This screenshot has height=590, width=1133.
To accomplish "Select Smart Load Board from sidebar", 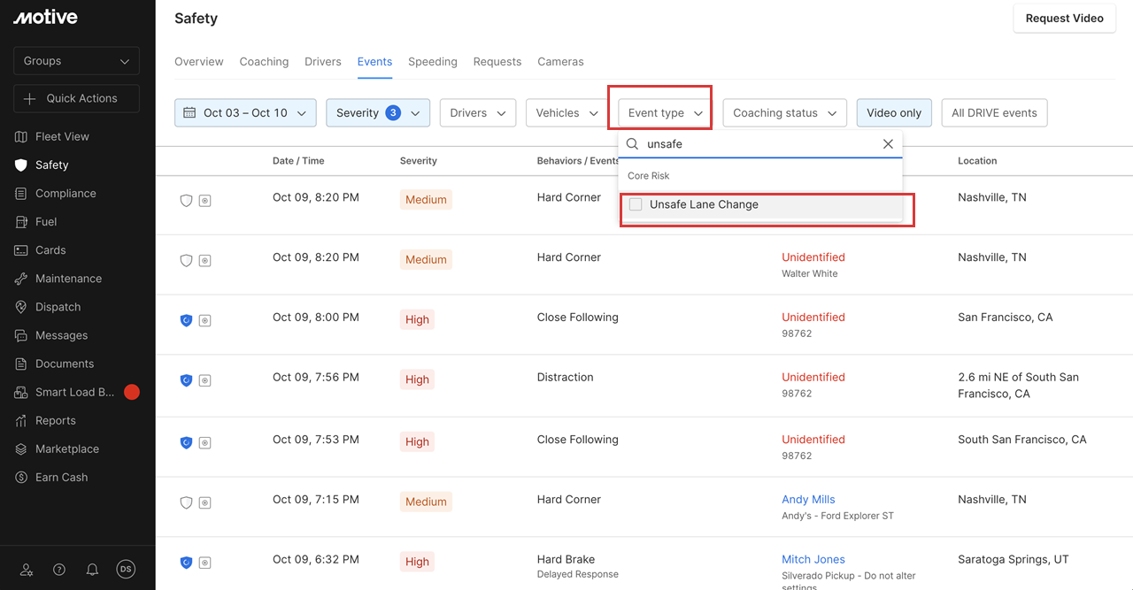I will [x=76, y=392].
